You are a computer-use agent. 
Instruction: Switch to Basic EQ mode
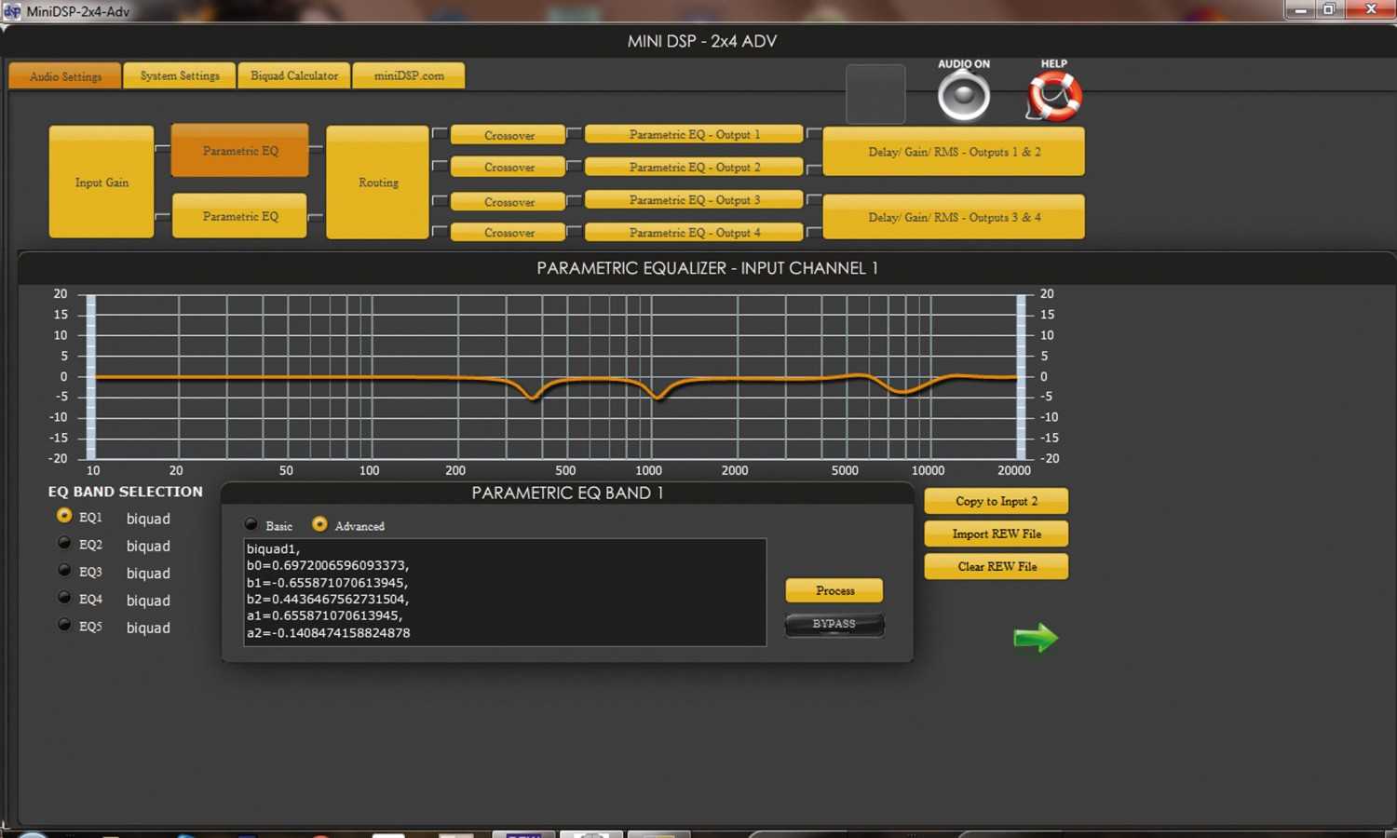click(x=251, y=524)
